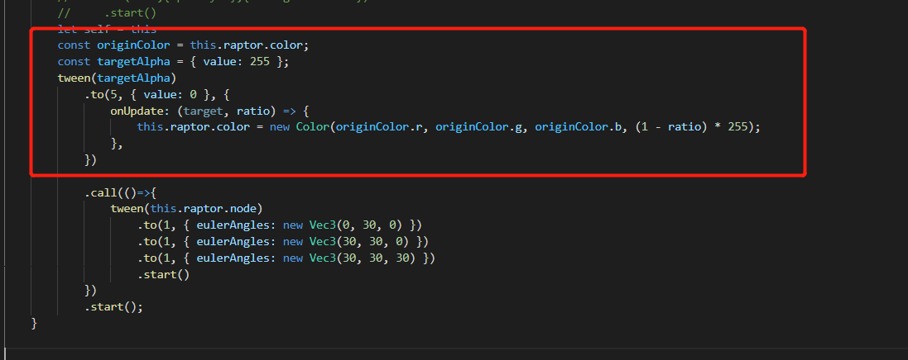This screenshot has width=908, height=360.
Task: Click the last closing curly brace
Action: (x=35, y=323)
